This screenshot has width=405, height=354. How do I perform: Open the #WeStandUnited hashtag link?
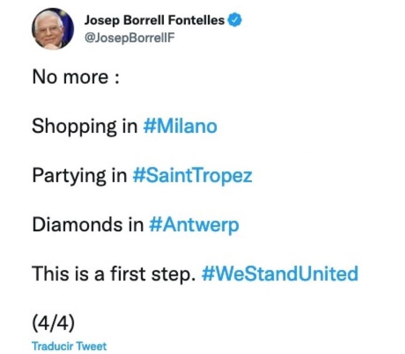[280, 274]
